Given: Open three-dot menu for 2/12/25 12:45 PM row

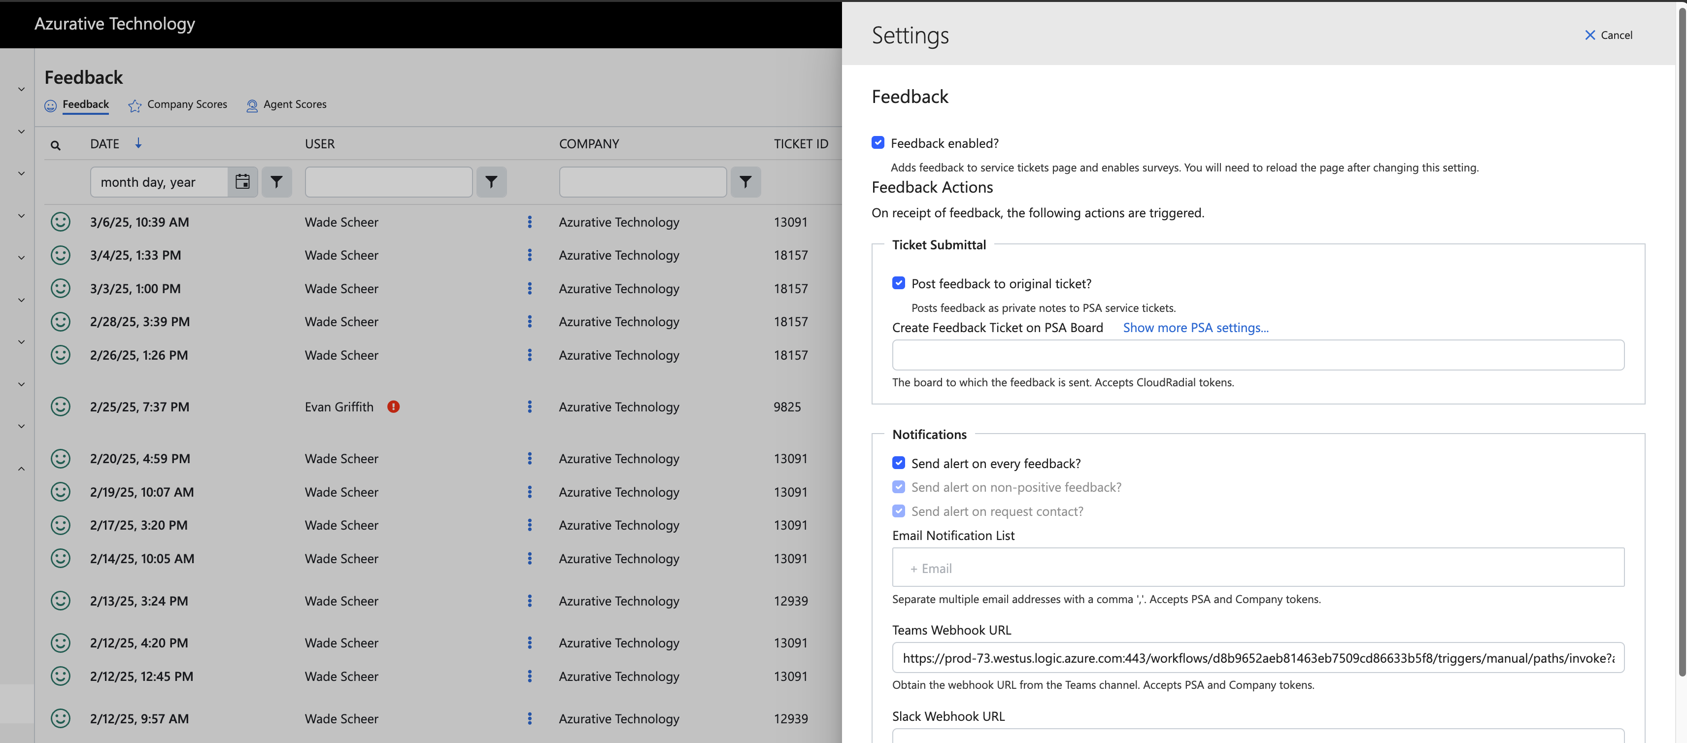Looking at the screenshot, I should coord(529,676).
